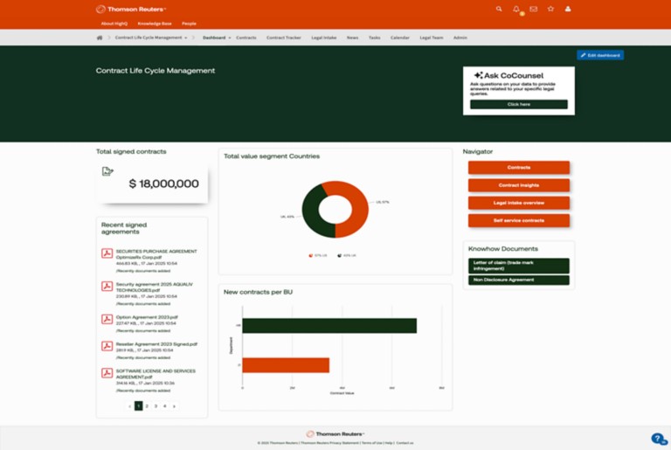
Task: Click the search magnifier icon in header
Action: pos(499,9)
